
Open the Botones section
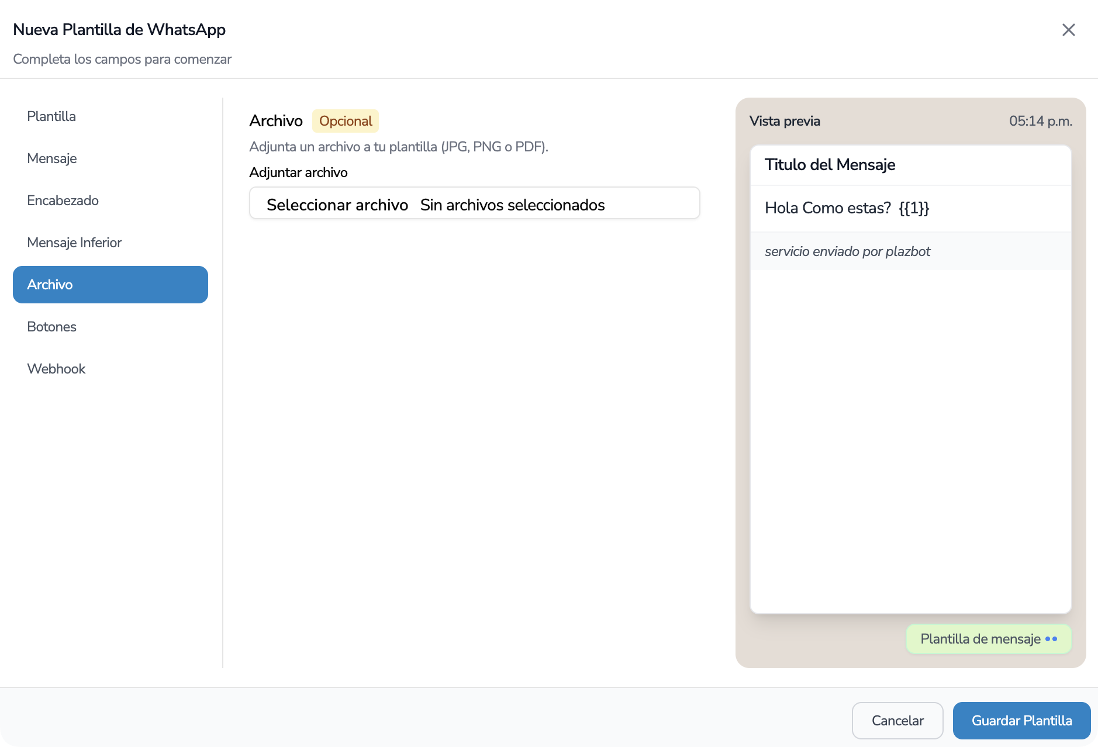pyautogui.click(x=111, y=327)
